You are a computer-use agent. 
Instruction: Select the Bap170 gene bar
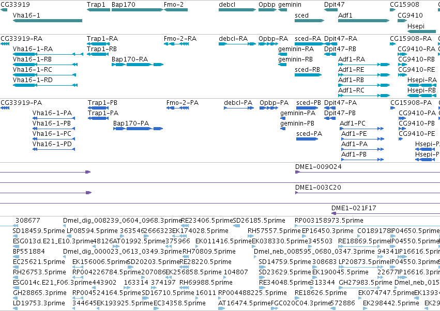coord(138,10)
